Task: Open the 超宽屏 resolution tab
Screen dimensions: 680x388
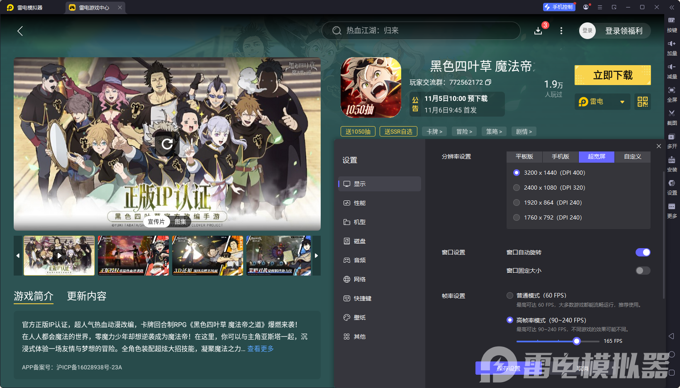Action: 596,157
